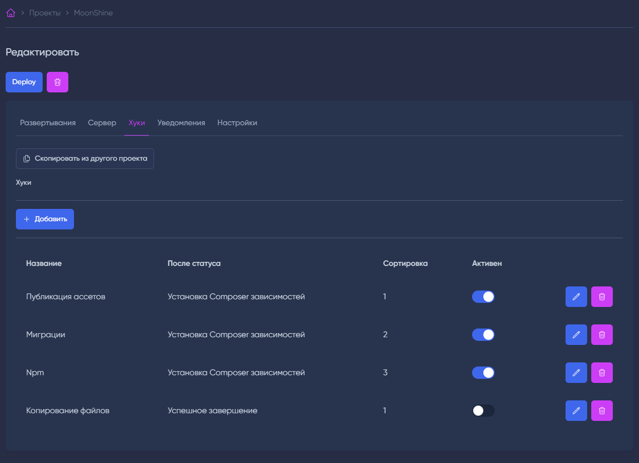This screenshot has width=639, height=463.
Task: Delete the Миграции hook
Action: pyautogui.click(x=602, y=335)
